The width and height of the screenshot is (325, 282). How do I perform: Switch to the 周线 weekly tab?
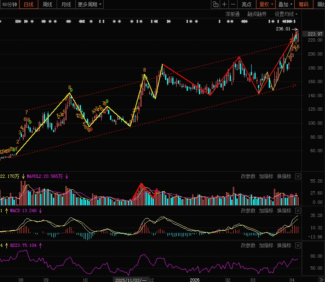[x=47, y=4]
